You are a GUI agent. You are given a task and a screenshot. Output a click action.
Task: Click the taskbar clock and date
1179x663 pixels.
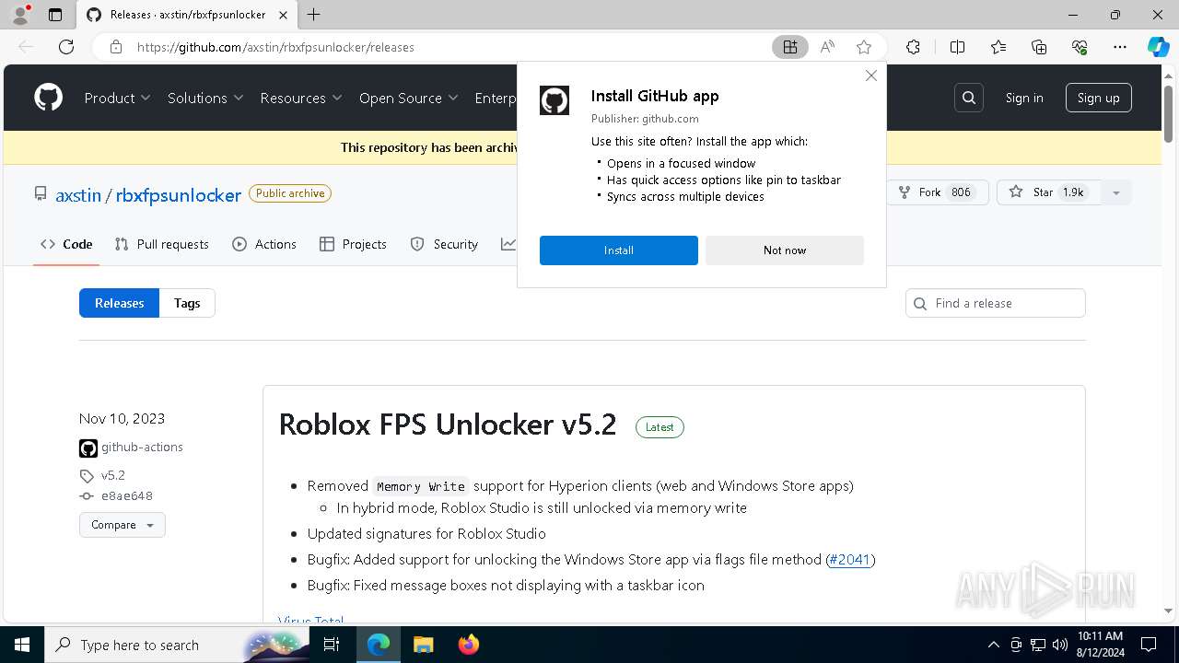pos(1100,645)
